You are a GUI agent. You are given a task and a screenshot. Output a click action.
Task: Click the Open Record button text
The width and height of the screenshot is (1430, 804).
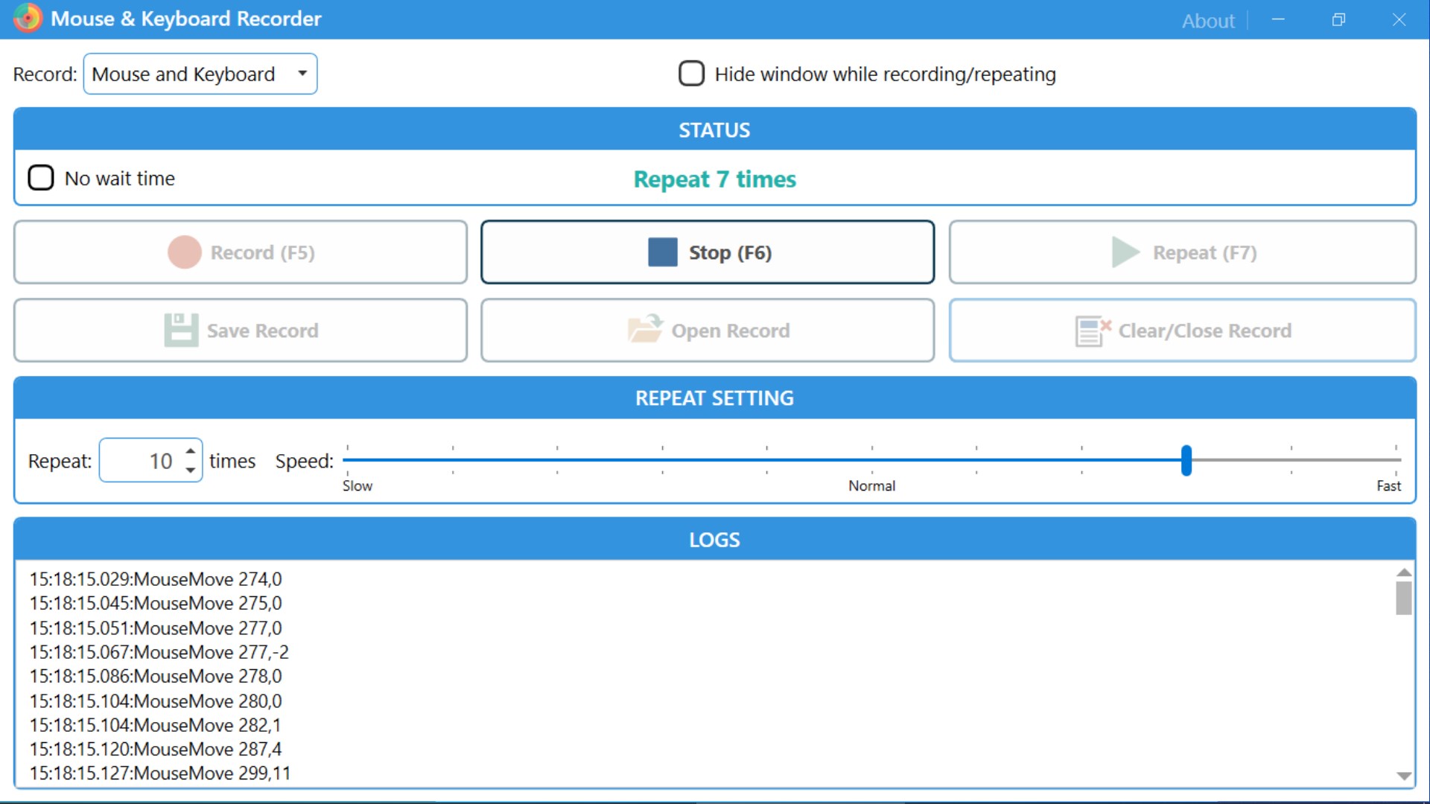[x=730, y=331]
